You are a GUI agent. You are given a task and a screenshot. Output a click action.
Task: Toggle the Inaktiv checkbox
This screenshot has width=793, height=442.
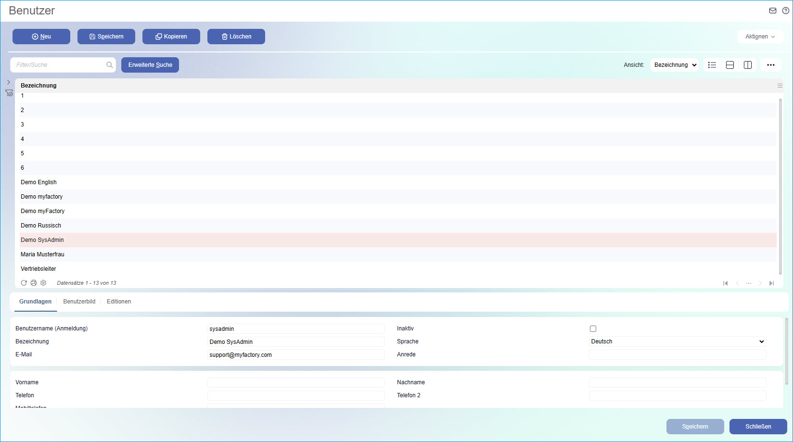[x=593, y=329]
